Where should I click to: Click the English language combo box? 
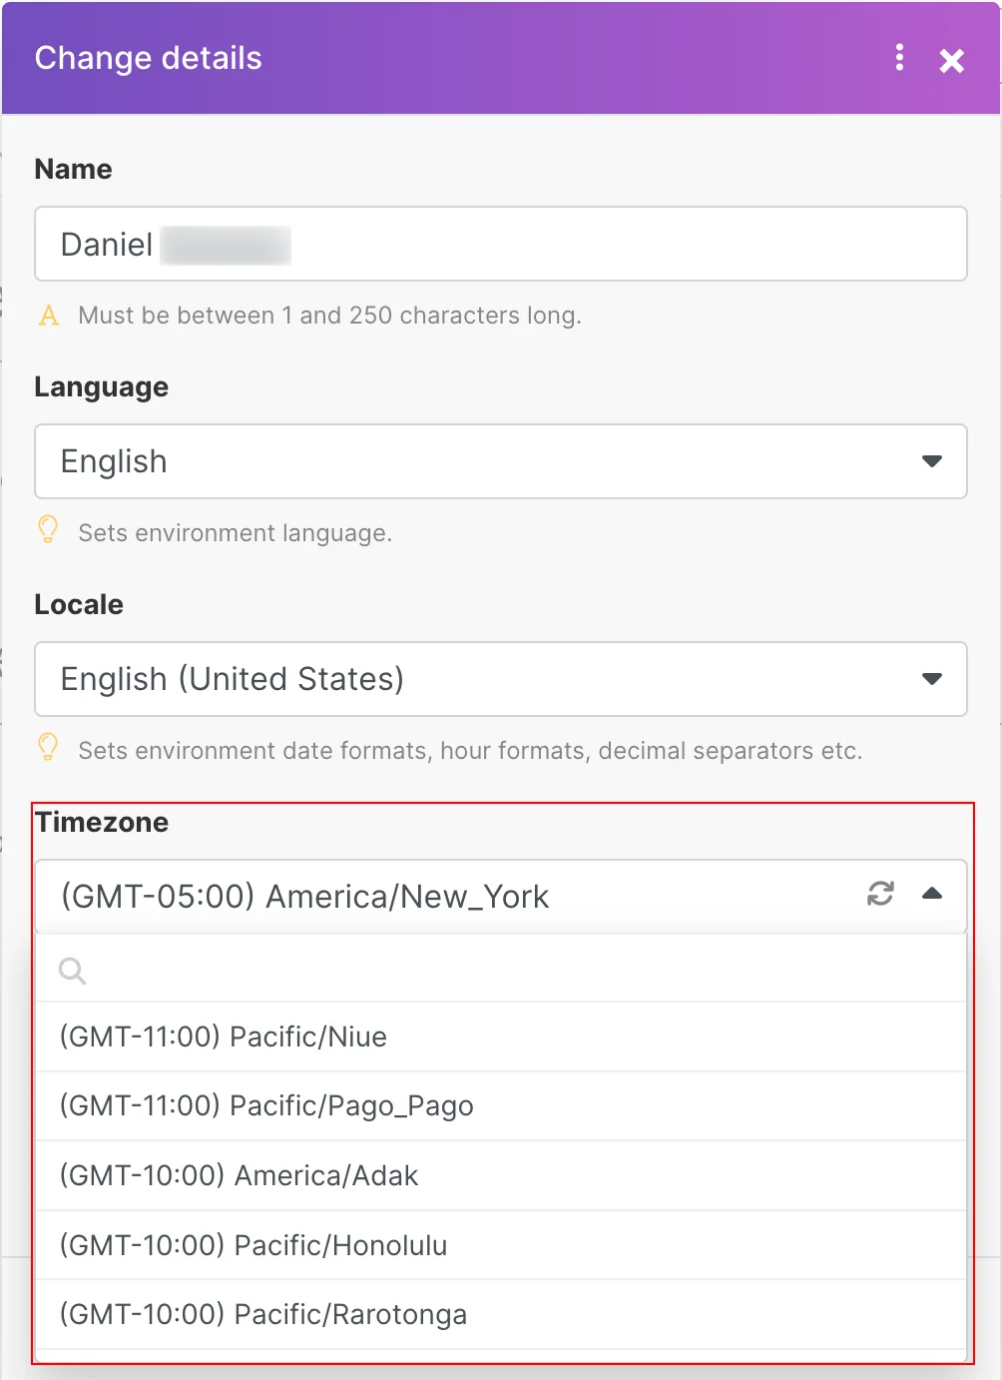[x=501, y=461]
